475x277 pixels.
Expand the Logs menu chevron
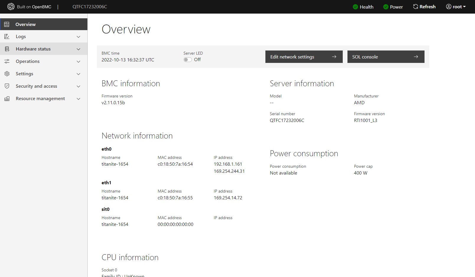coord(79,37)
